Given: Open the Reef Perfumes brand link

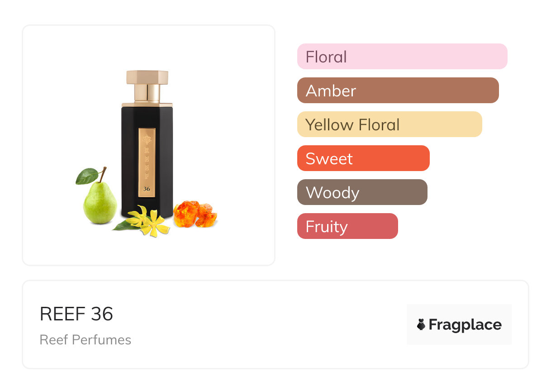Looking at the screenshot, I should (x=85, y=340).
